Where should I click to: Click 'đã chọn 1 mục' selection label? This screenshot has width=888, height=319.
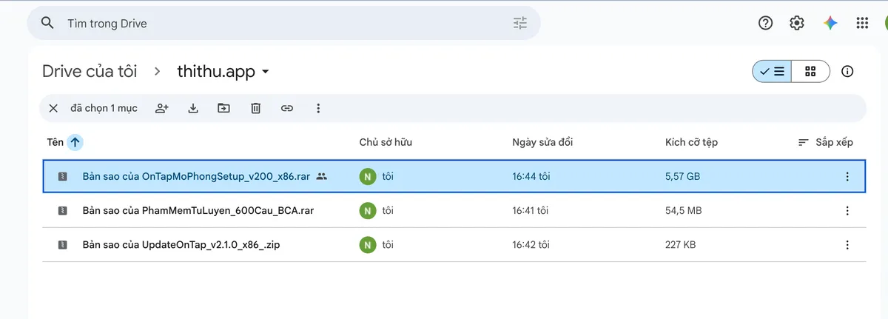click(104, 108)
